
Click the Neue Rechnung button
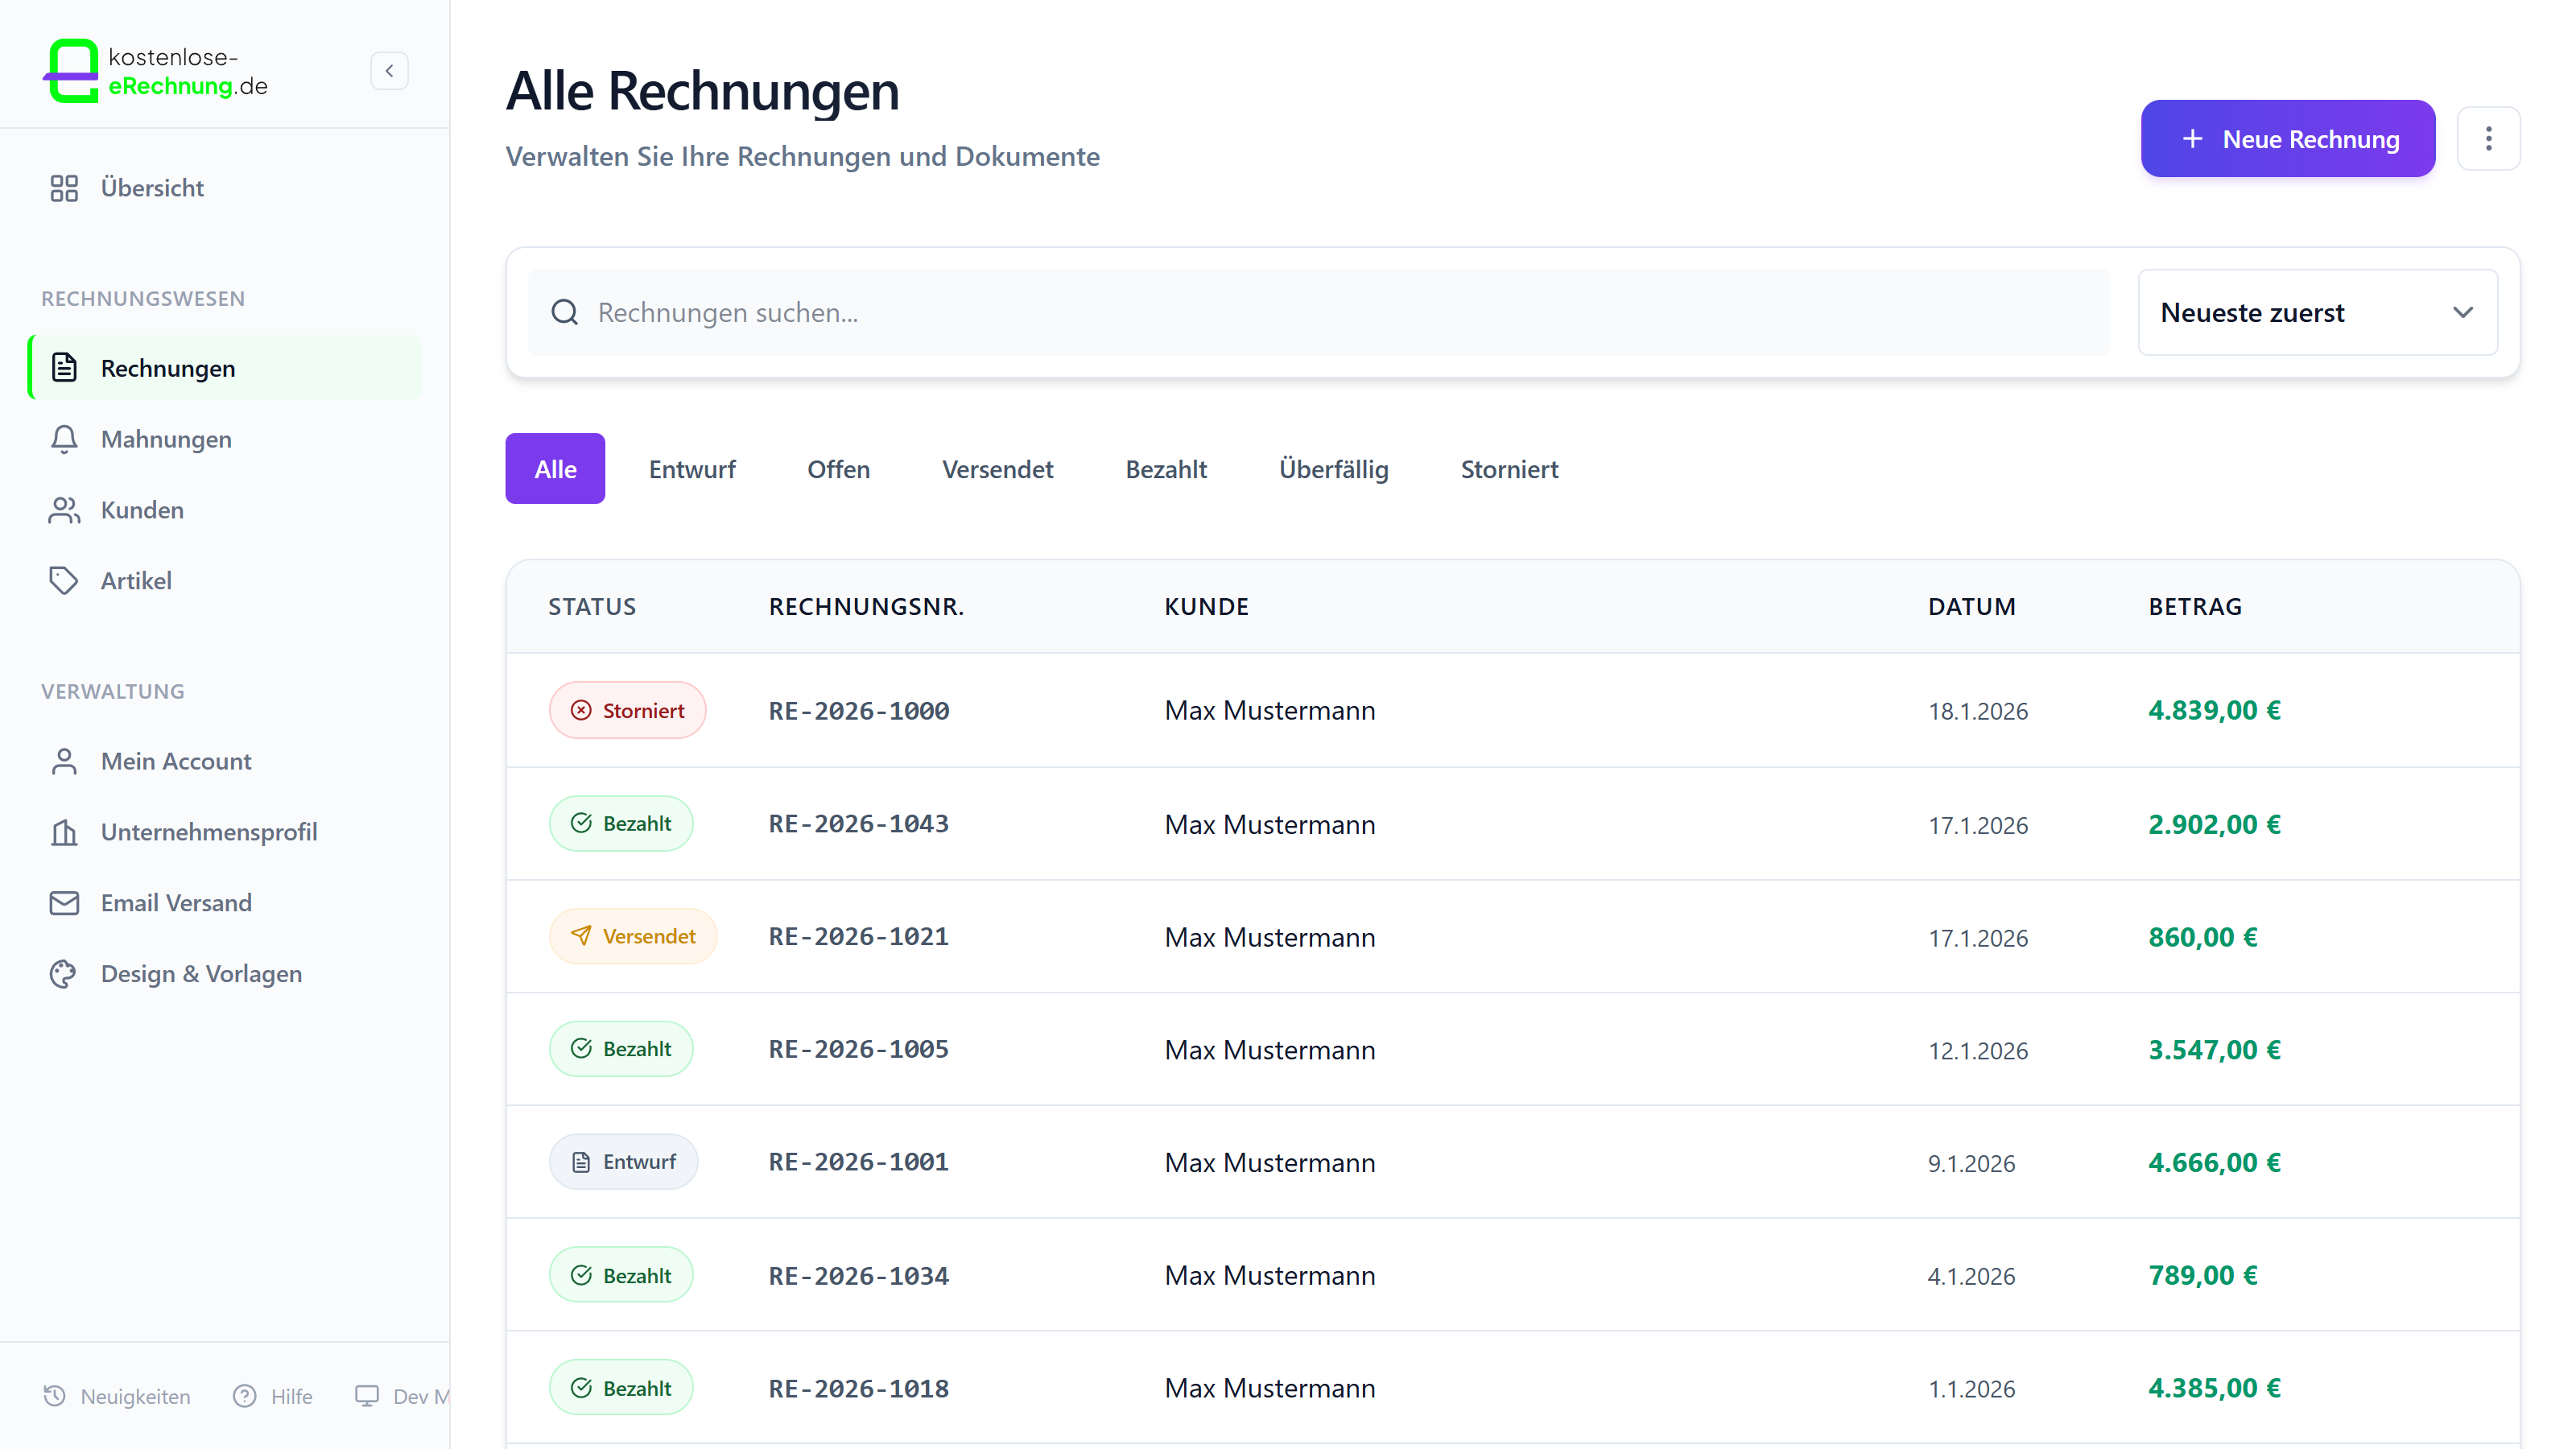click(x=2288, y=139)
